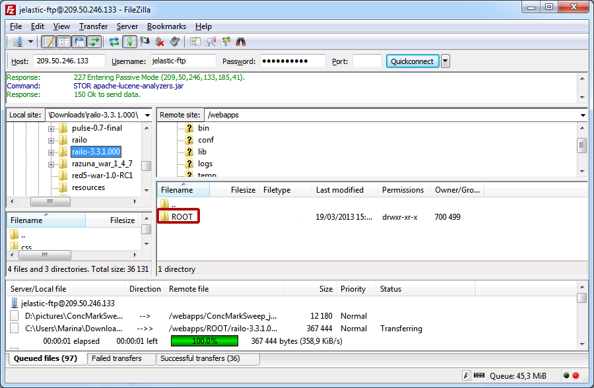Toggle synchronized browsing icon
Image resolution: width=594 pixels, height=388 pixels.
pyautogui.click(x=226, y=42)
